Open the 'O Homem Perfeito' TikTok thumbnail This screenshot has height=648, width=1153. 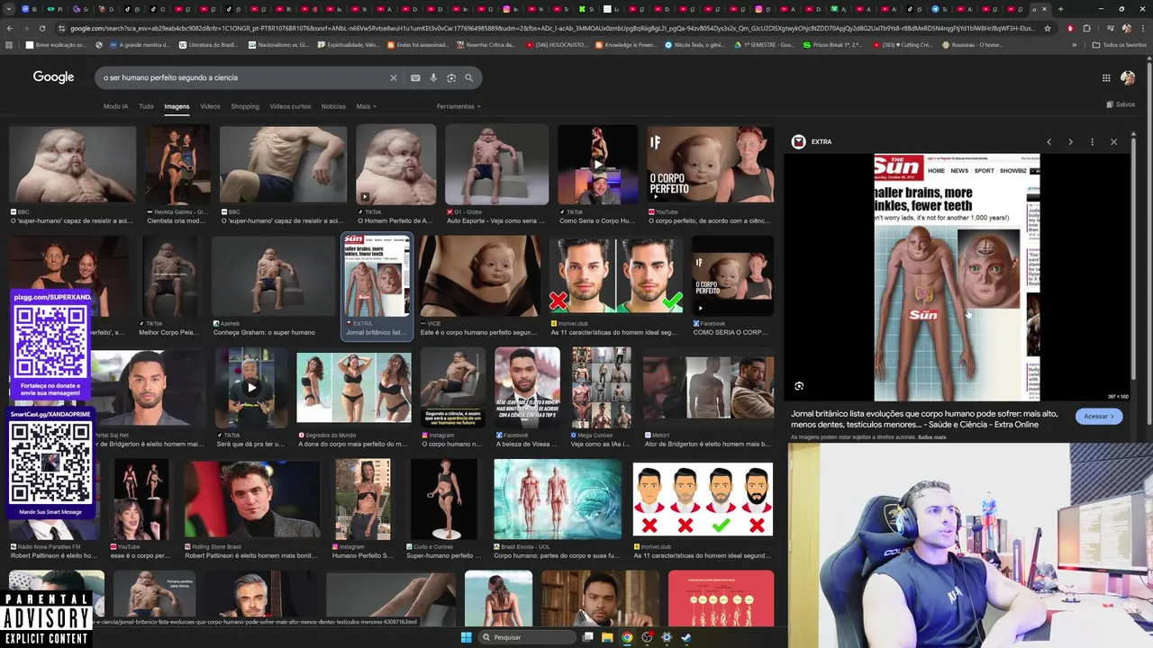tap(395, 165)
